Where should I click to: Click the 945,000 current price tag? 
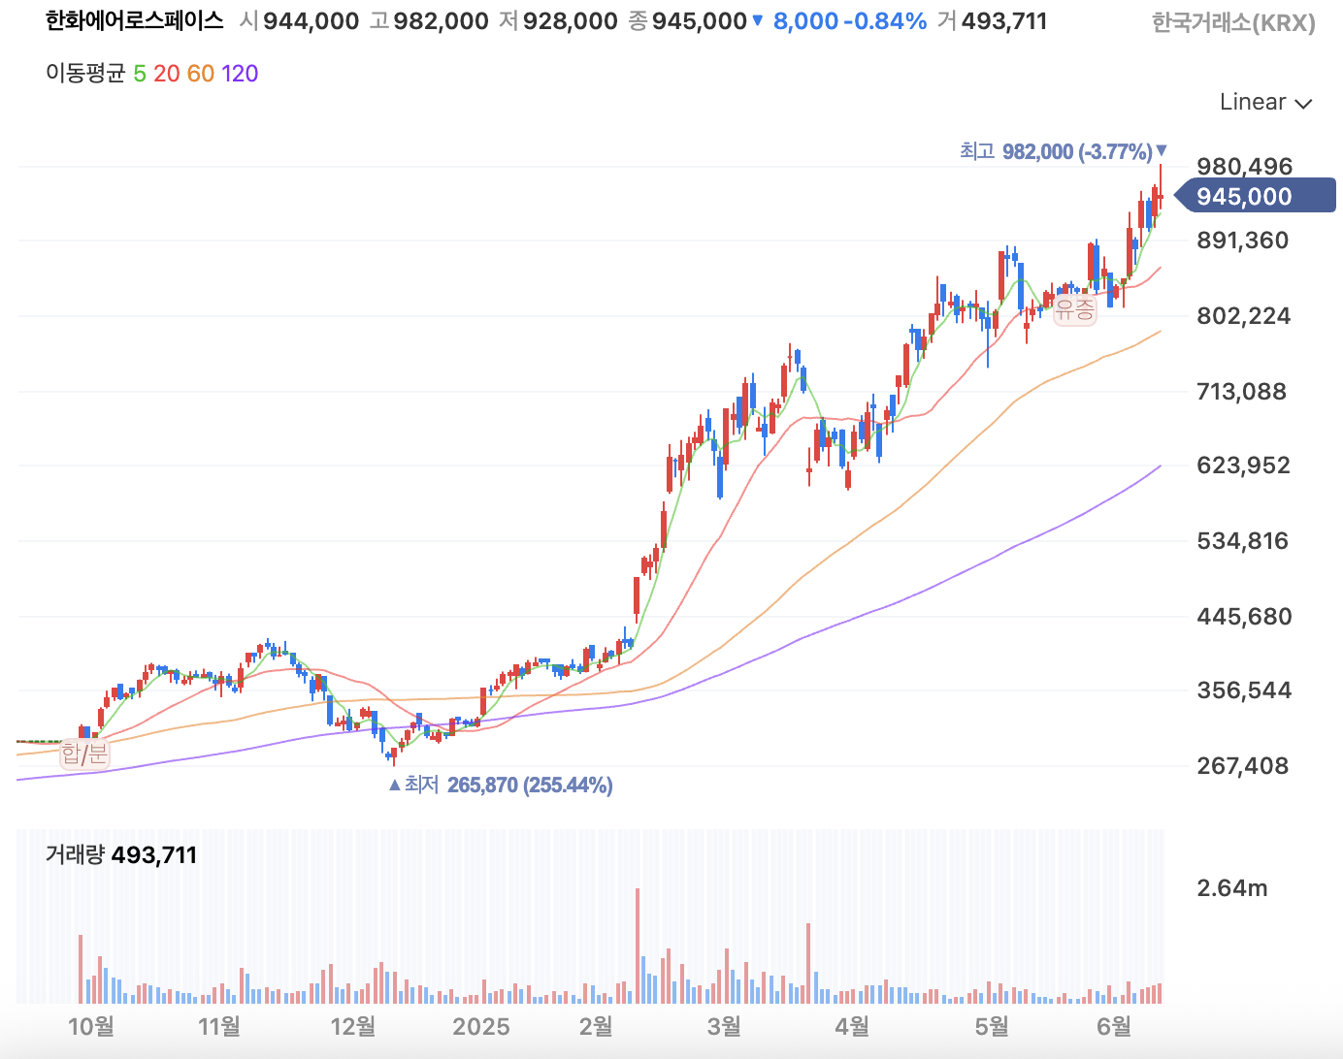[1255, 196]
